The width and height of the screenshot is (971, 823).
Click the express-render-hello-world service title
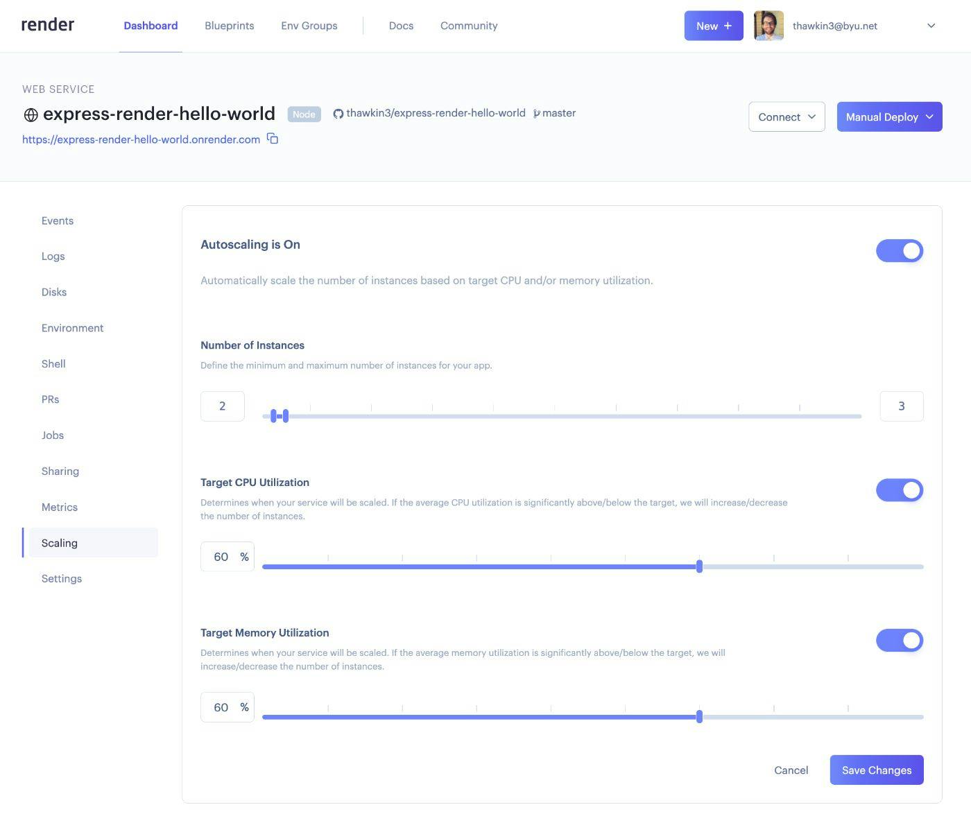tap(159, 114)
